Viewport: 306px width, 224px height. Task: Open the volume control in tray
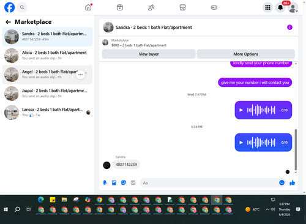point(273,209)
